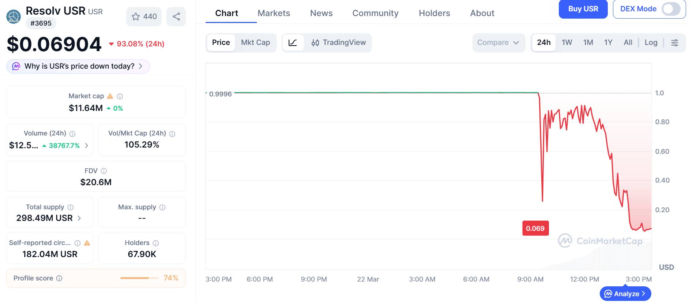Toggle Log scale on chart

(x=651, y=43)
